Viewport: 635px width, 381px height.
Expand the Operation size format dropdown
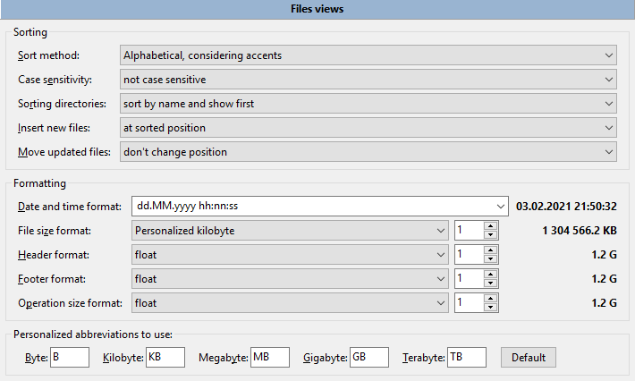[x=289, y=303]
